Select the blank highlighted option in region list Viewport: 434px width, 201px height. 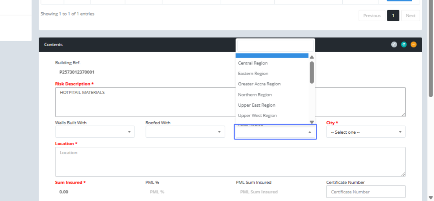coord(272,56)
